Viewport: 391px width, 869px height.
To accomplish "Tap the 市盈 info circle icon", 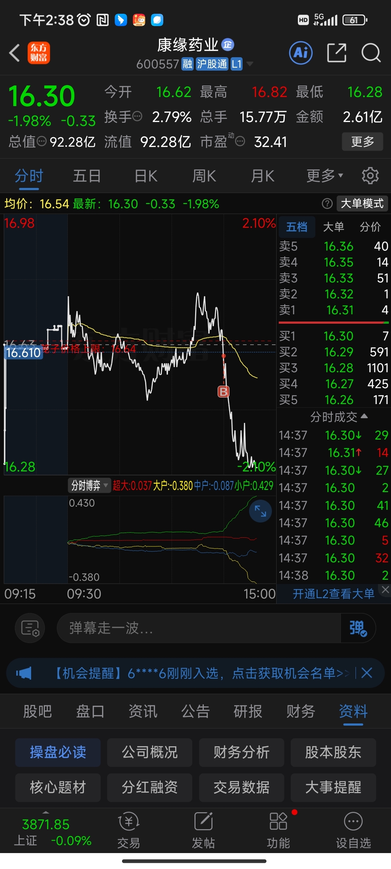I will (240, 141).
